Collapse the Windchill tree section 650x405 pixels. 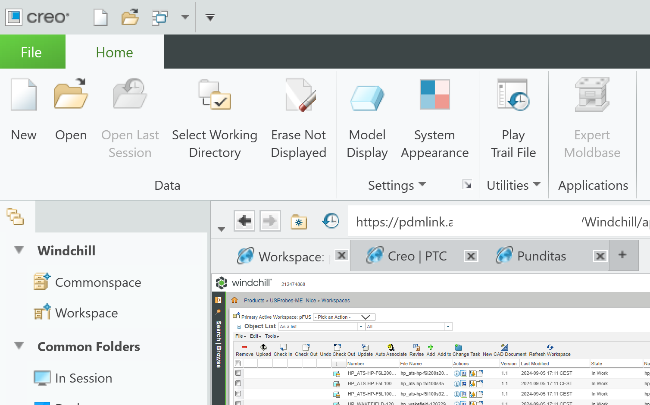coord(19,250)
